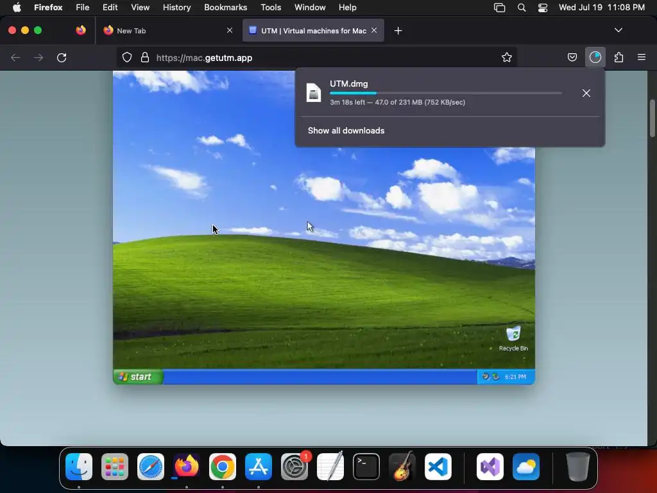Open the Edit menu
Screen dimensions: 657x493
point(110,8)
